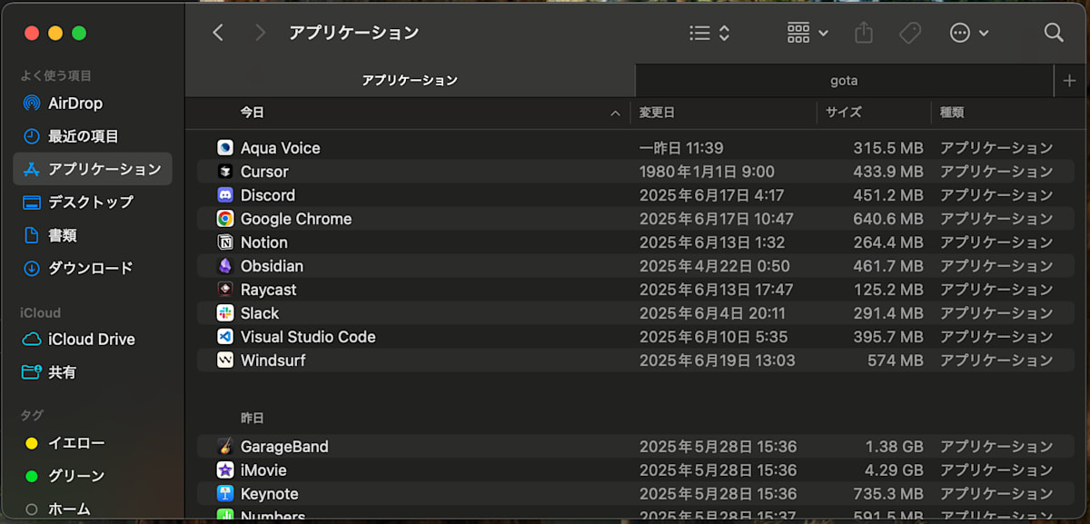The height and width of the screenshot is (524, 1090).
Task: Click the Tag toolbar icon
Action: click(x=910, y=33)
